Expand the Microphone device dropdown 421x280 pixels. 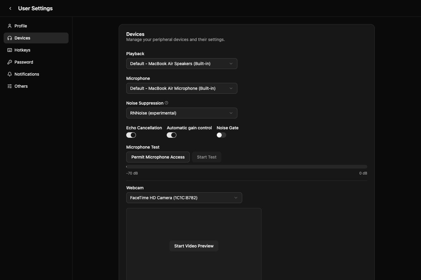182,88
